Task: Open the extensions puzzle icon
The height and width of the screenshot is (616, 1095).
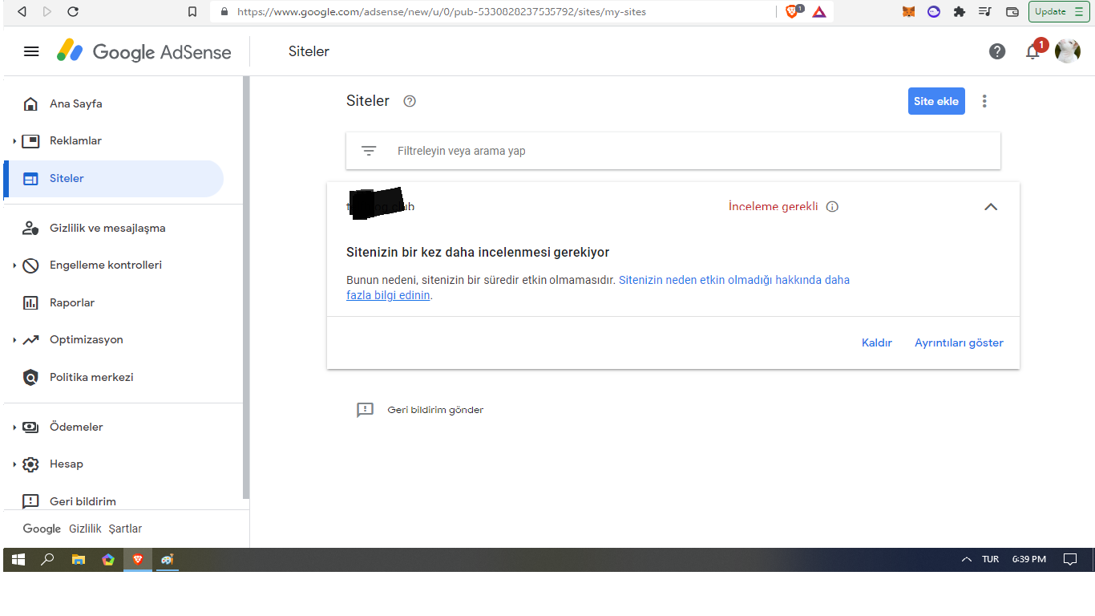Action: tap(960, 12)
